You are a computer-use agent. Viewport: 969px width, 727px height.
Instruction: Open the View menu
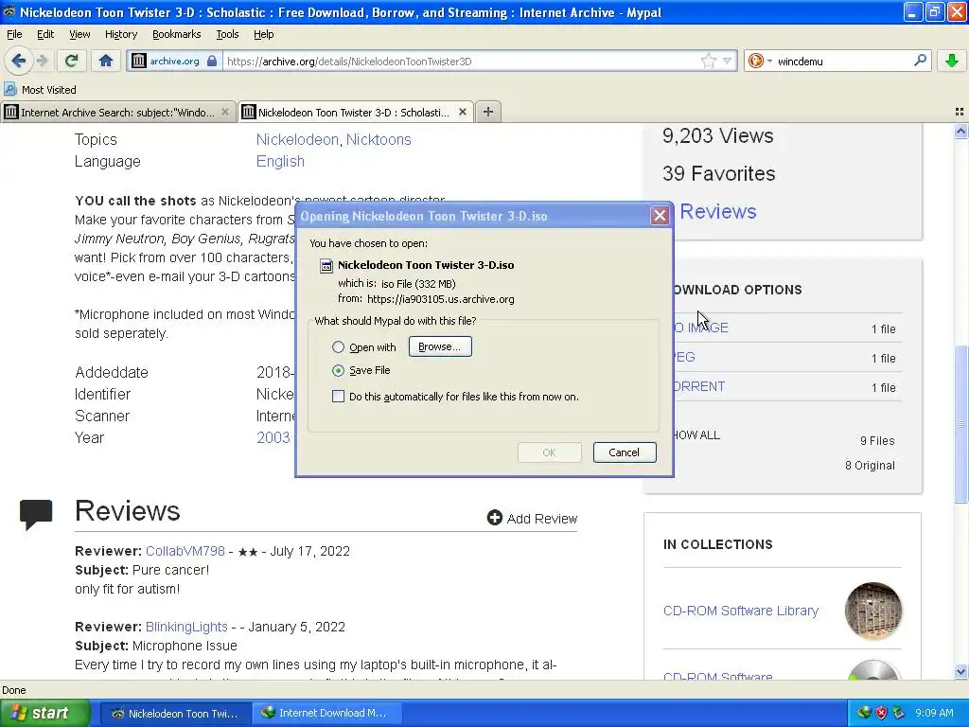point(79,34)
